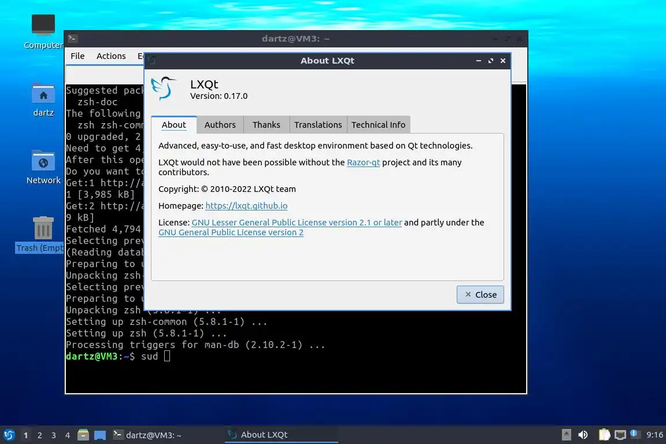
Task: Close the About LXQt dialog with title bar X
Action: click(503, 61)
